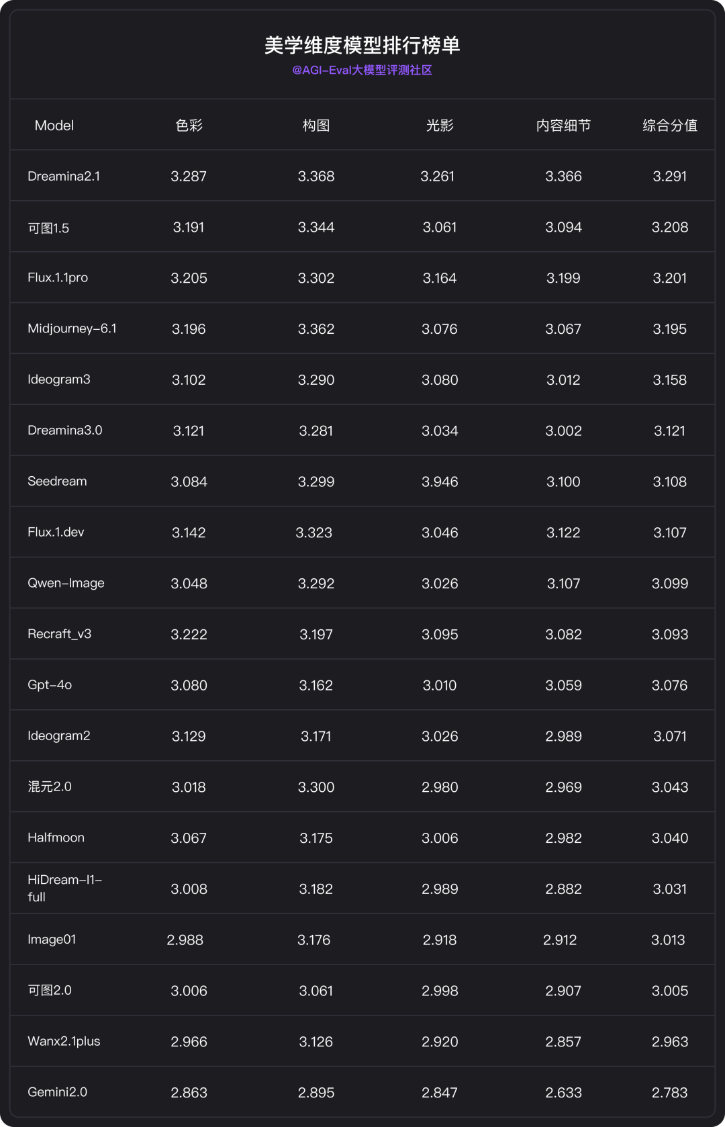Select the Dreamina2.1 model name
Screen dimensions: 725x1127
tap(64, 177)
